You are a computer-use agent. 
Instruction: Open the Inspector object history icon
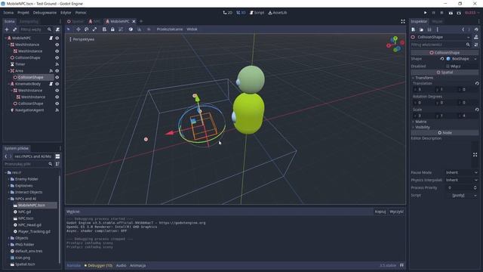pos(476,29)
